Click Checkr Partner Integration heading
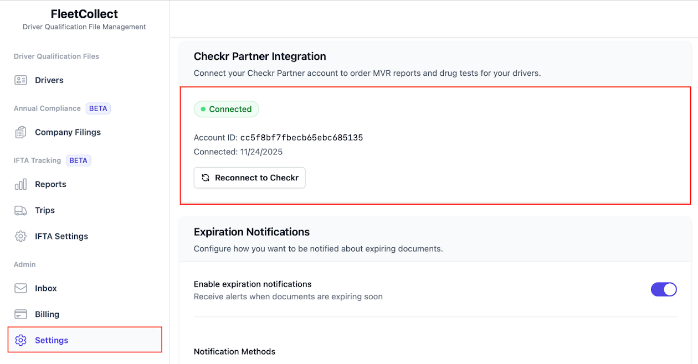Viewport: 698px width, 364px height. tap(260, 56)
